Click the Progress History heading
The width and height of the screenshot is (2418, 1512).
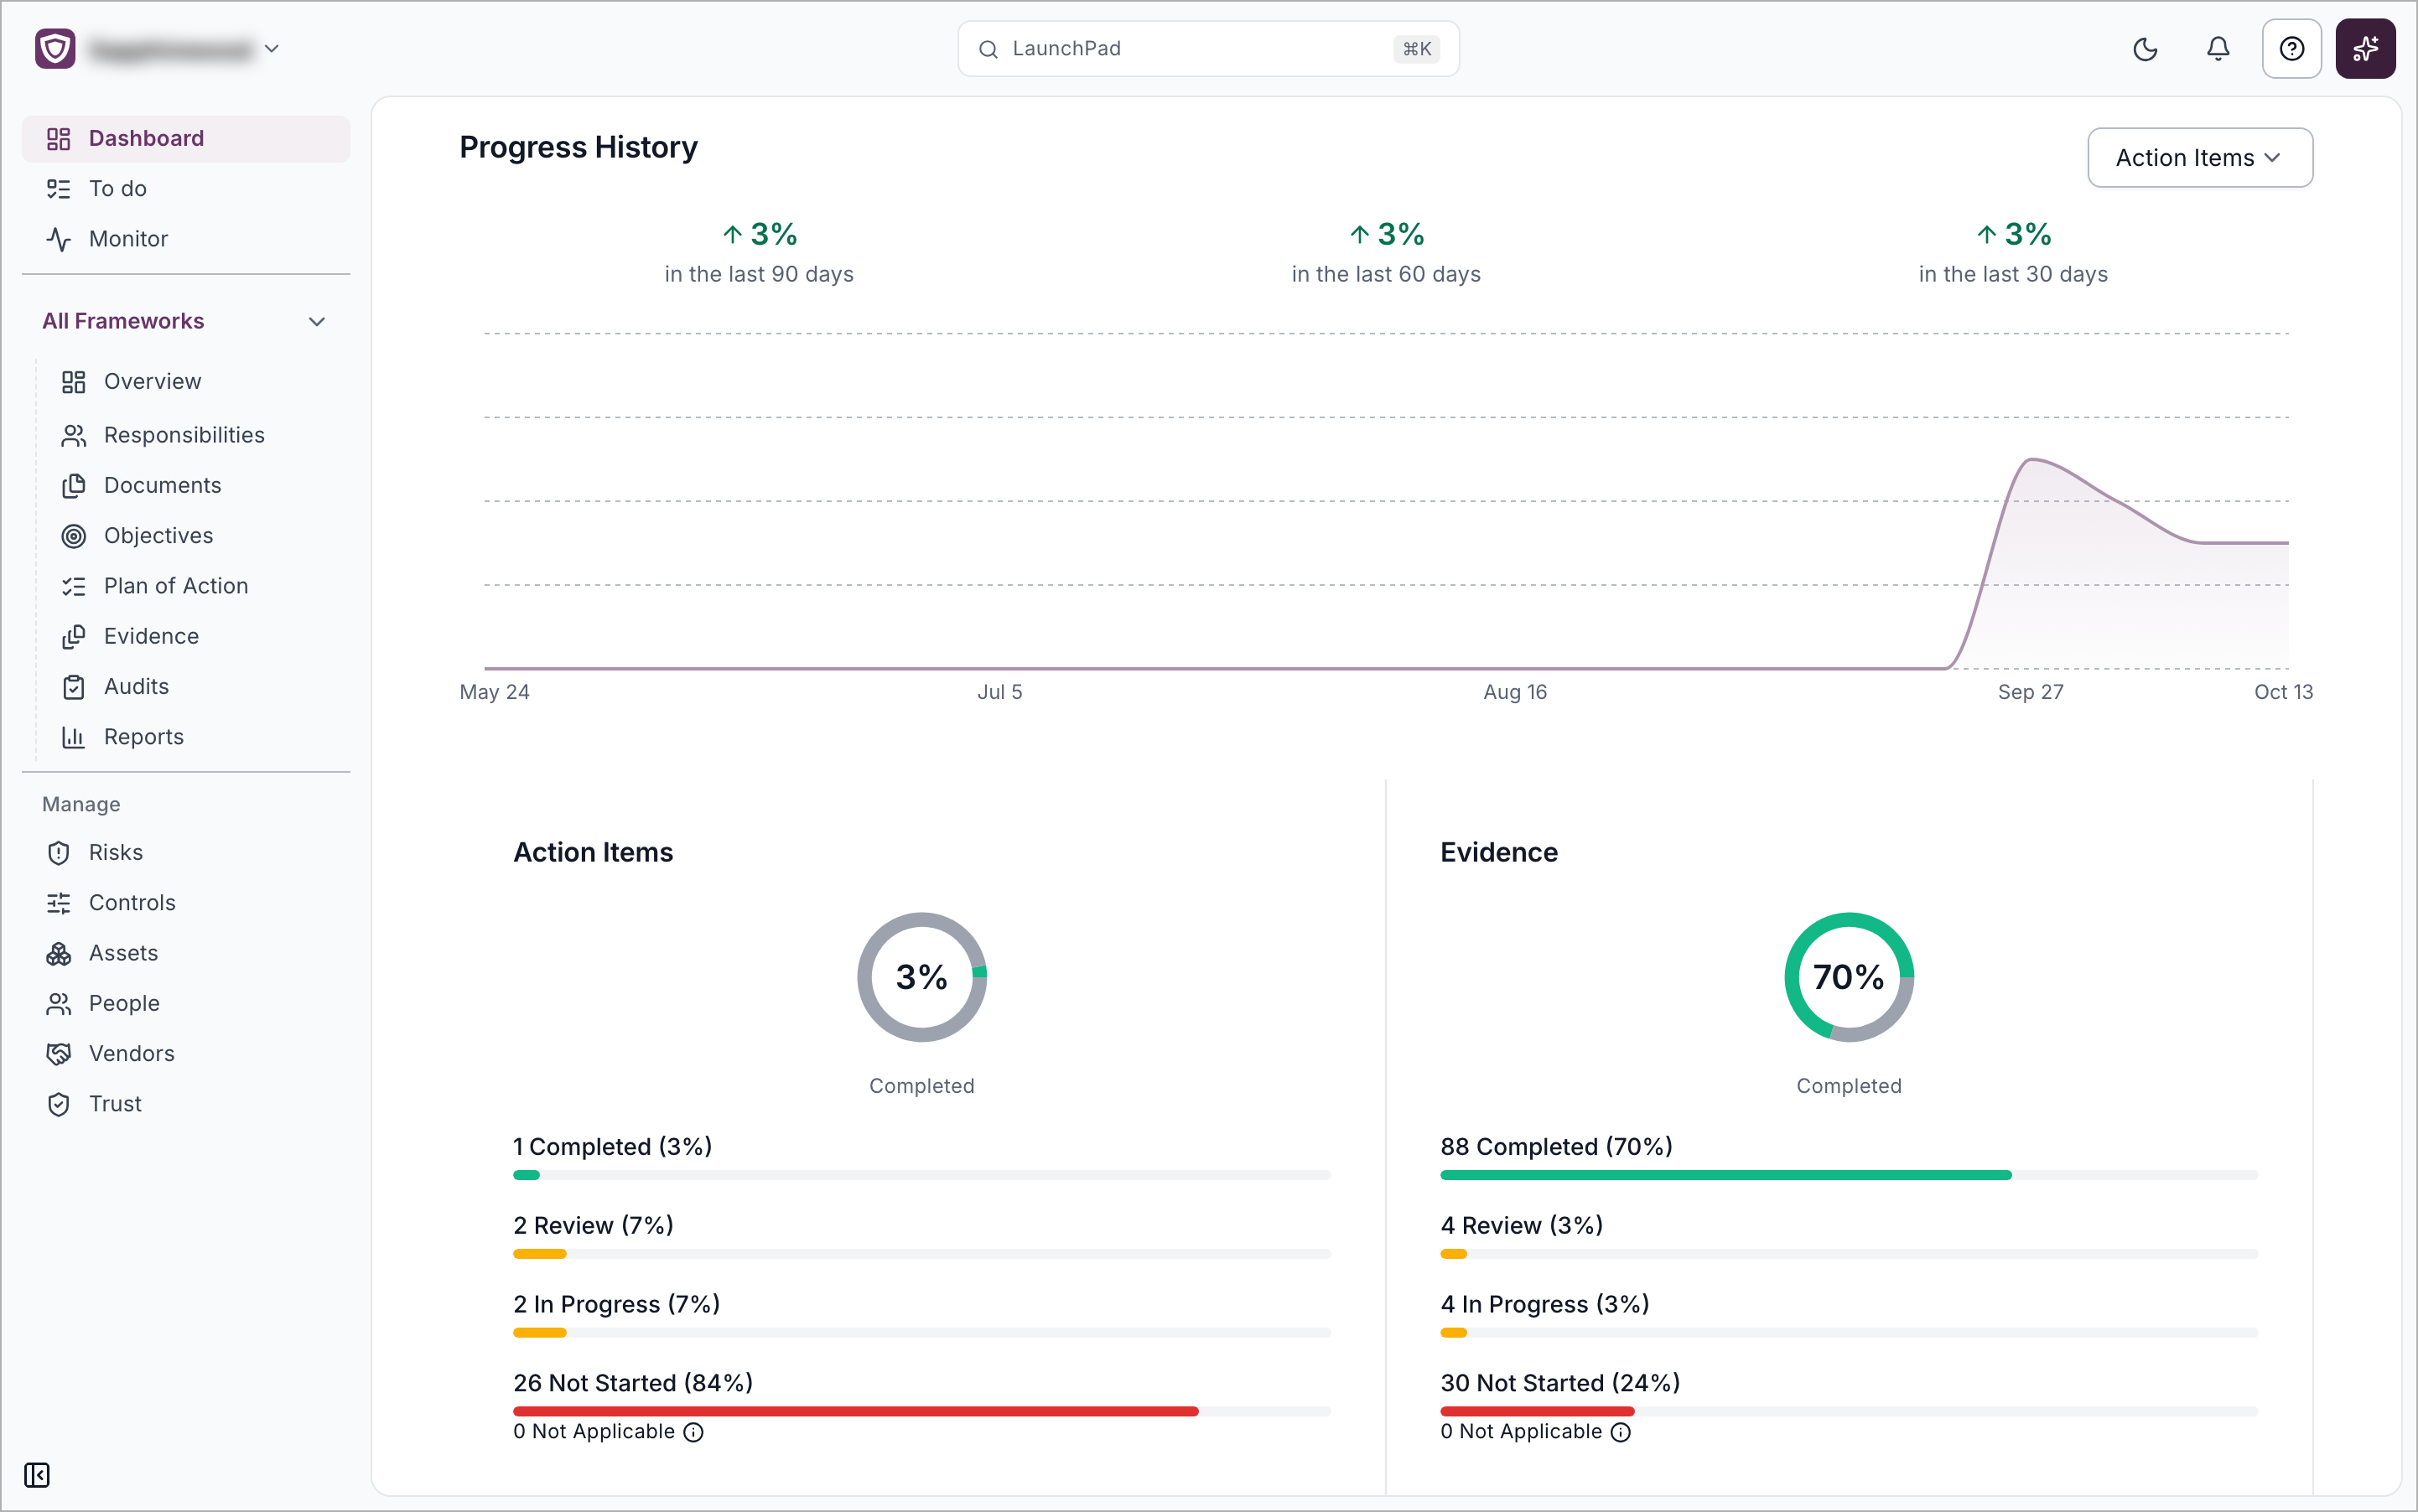[x=579, y=147]
